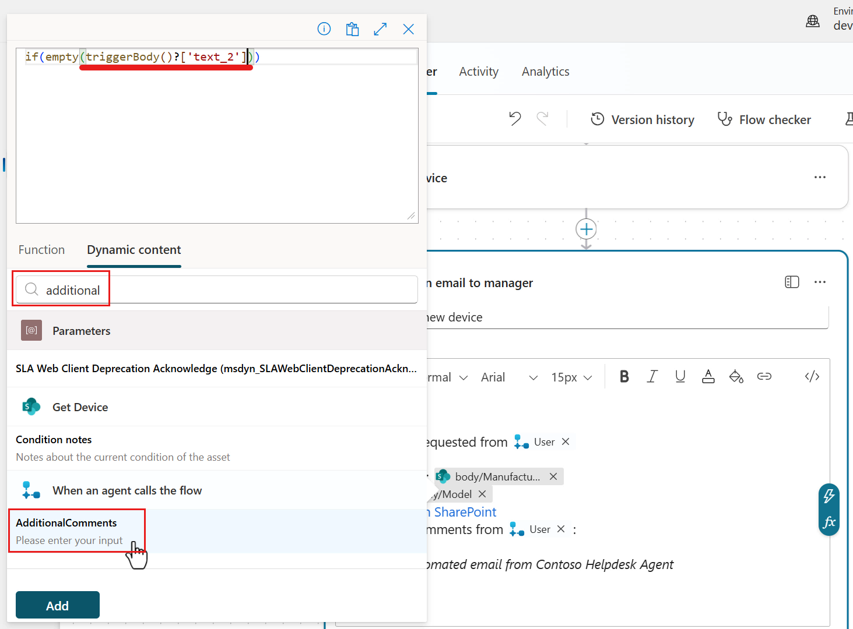This screenshot has height=629, width=853.
Task: Open the Arial font family dropdown
Action: point(508,377)
